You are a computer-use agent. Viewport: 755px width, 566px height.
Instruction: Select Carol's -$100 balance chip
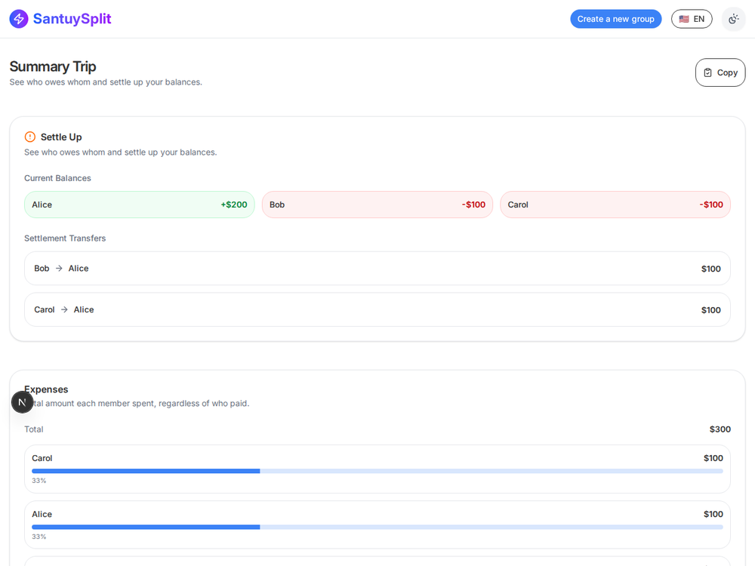point(615,205)
